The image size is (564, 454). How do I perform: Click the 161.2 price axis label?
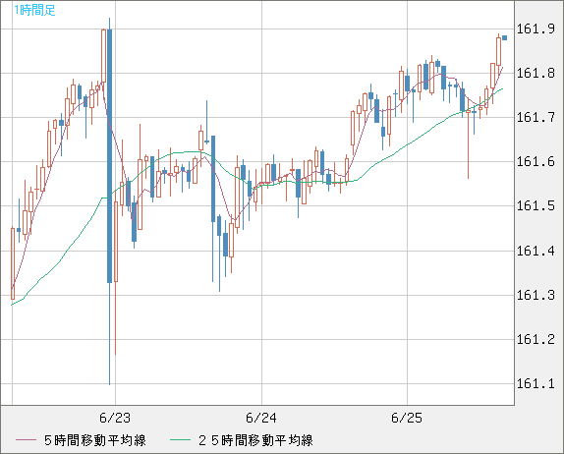click(x=536, y=339)
